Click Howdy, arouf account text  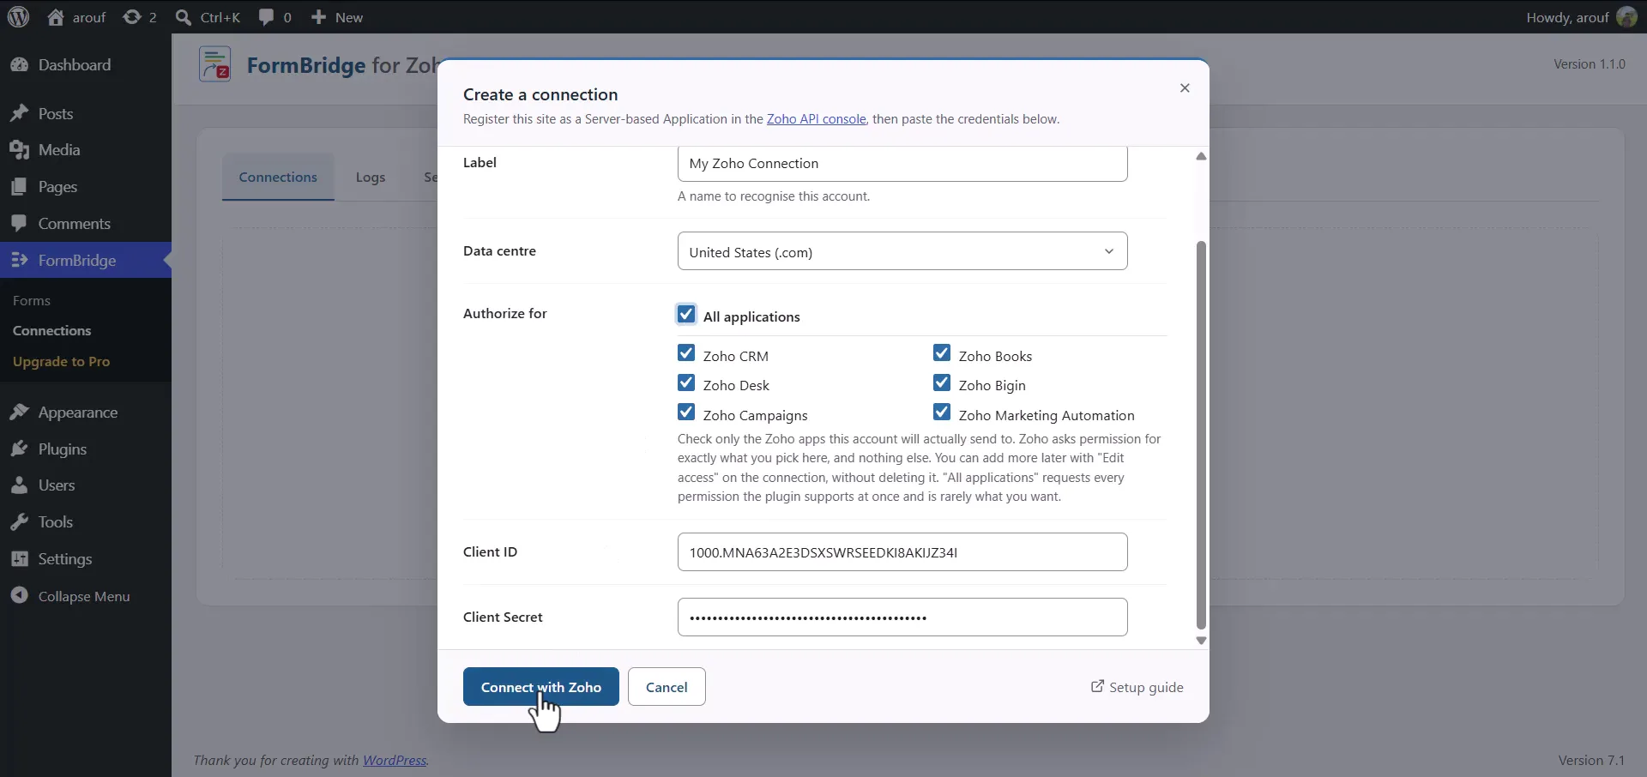click(x=1567, y=17)
